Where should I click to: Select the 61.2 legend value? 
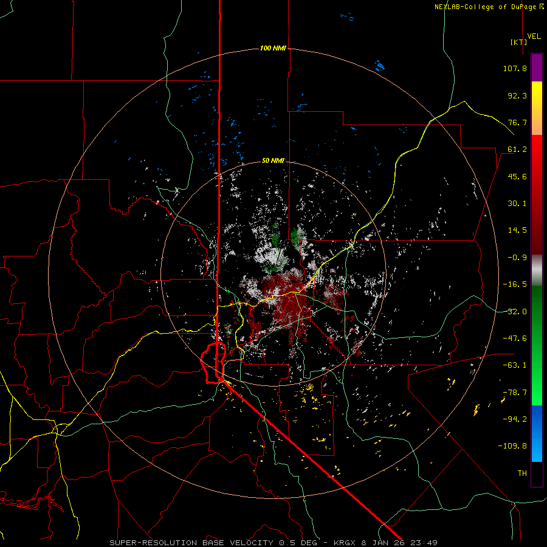click(x=517, y=150)
